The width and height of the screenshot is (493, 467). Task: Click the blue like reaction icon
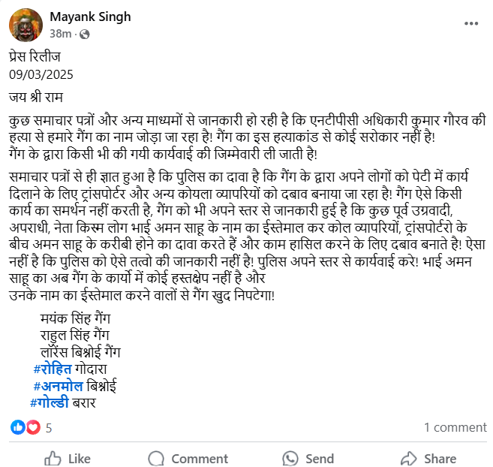[18, 427]
